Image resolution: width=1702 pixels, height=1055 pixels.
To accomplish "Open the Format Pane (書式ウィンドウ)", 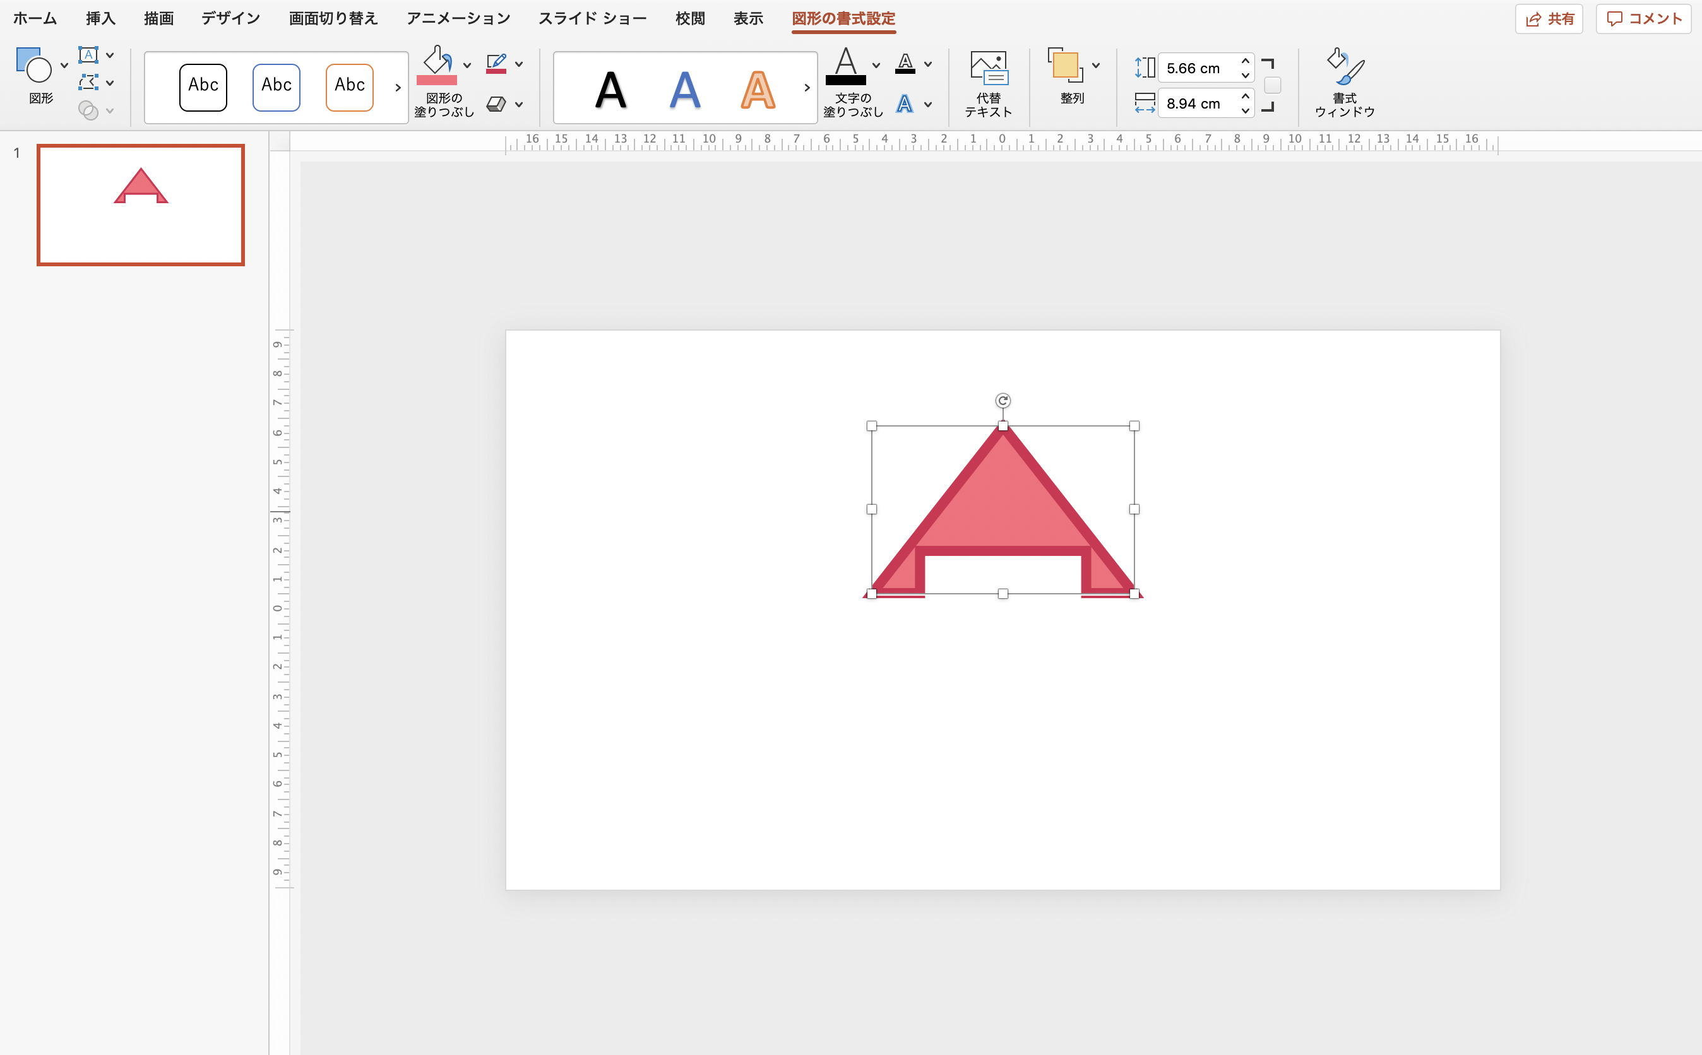I will 1345,81.
